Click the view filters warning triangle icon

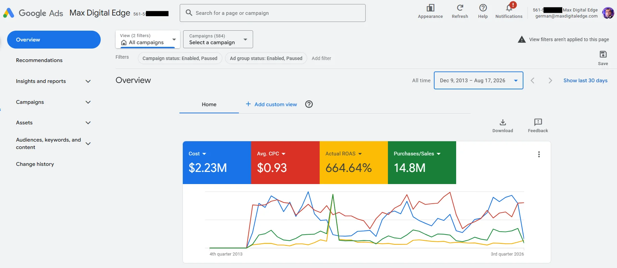click(522, 39)
